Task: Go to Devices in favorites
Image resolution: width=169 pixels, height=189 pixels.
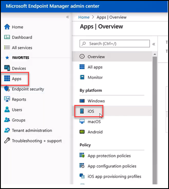Action: (x=19, y=68)
